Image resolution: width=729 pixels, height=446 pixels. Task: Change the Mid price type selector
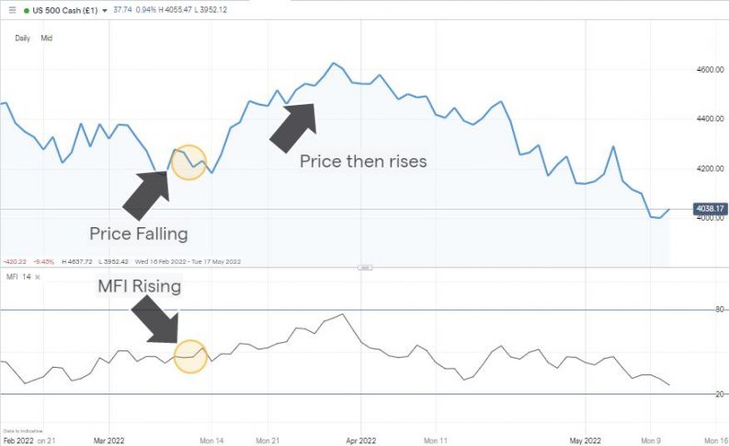click(46, 39)
